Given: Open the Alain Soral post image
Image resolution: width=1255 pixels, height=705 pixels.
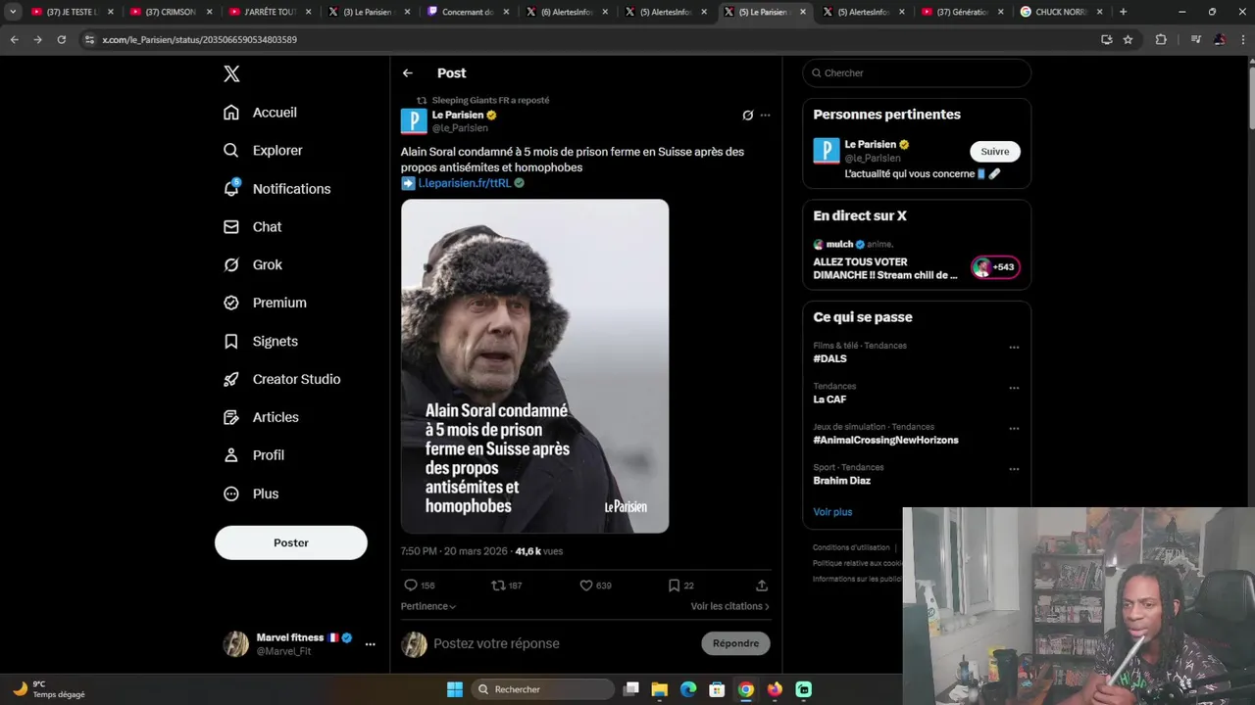Looking at the screenshot, I should click(x=534, y=366).
